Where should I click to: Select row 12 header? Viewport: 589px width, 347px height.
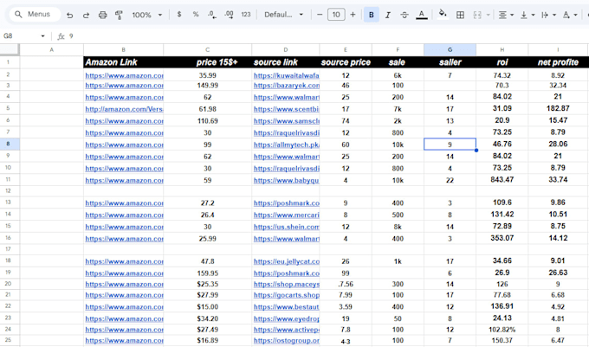pyautogui.click(x=8, y=190)
